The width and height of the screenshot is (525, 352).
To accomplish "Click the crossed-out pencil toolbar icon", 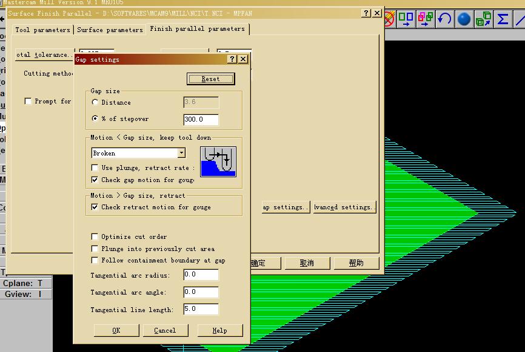I will pyautogui.click(x=389, y=19).
